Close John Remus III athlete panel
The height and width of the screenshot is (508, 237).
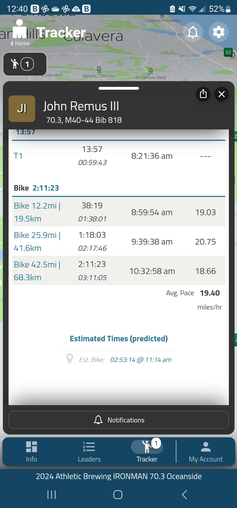(221, 94)
